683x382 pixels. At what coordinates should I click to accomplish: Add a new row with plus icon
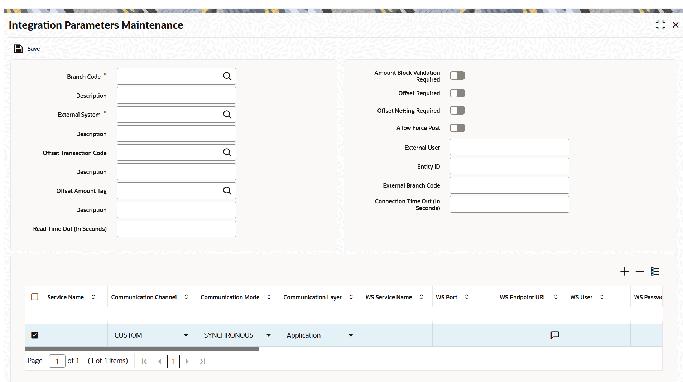[624, 272]
